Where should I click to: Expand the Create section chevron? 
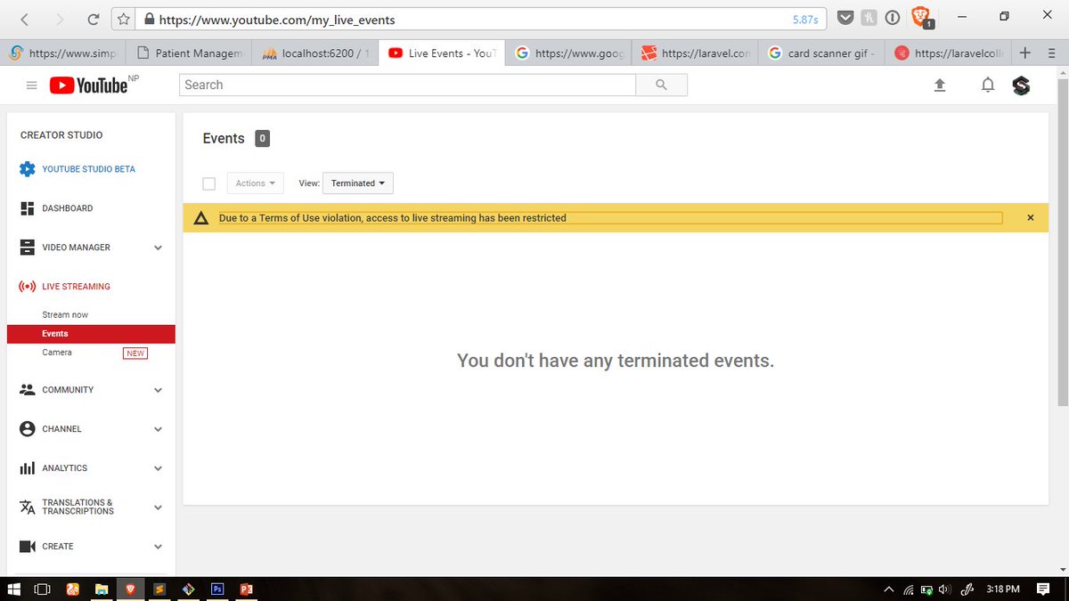158,547
